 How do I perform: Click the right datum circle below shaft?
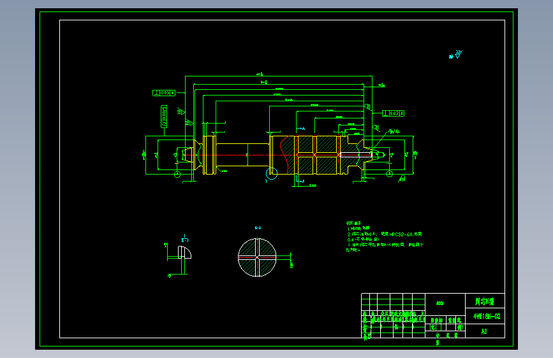coord(389,174)
